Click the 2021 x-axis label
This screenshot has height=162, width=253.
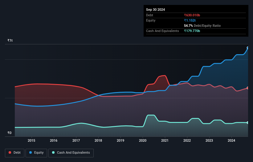coord(165,140)
